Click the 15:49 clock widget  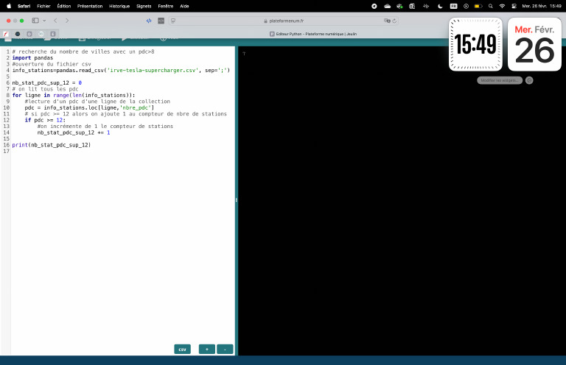[x=475, y=45]
